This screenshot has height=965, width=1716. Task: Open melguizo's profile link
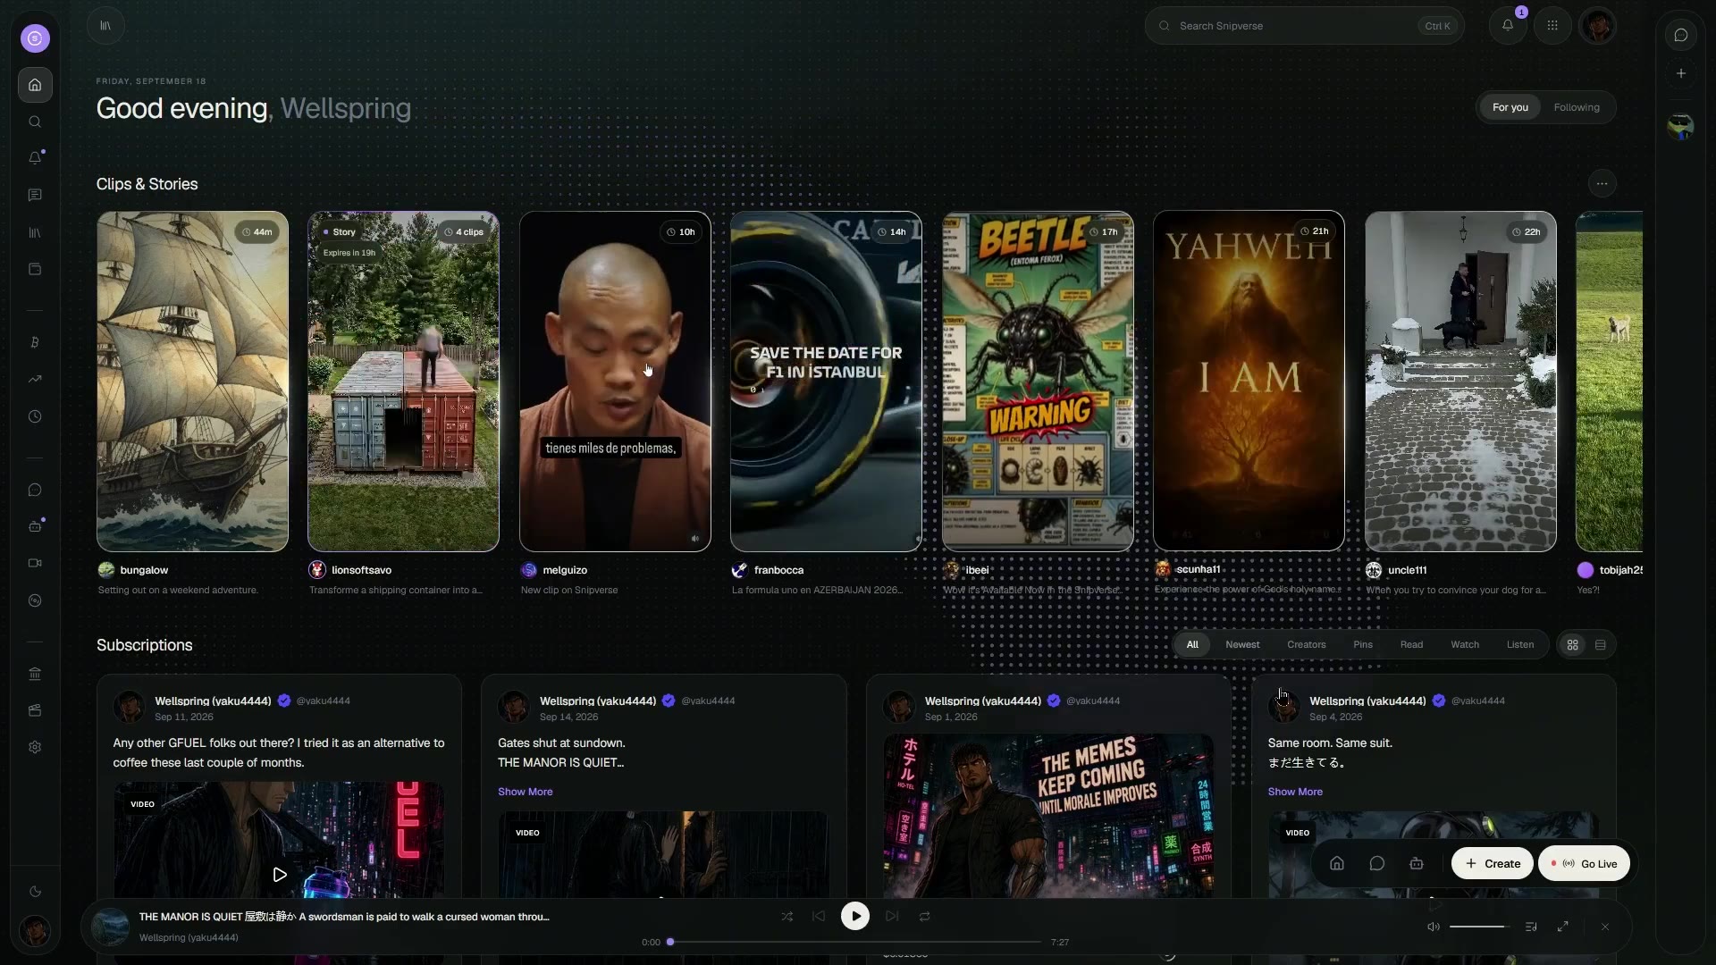[x=565, y=570]
